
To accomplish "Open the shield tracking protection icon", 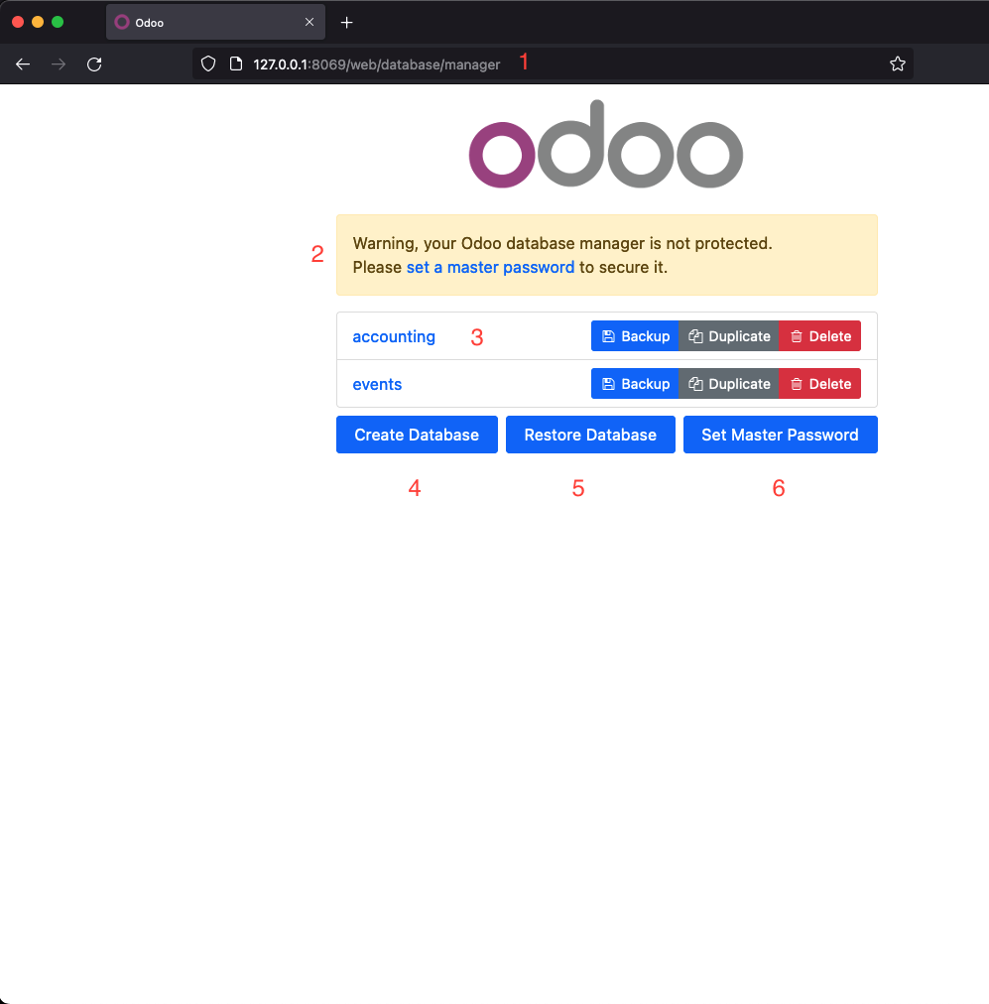I will pos(208,64).
